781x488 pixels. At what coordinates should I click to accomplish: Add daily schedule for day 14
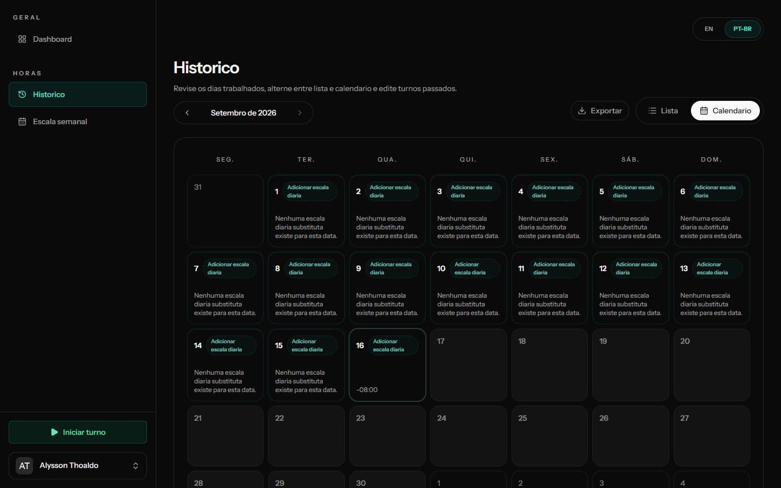tap(231, 345)
